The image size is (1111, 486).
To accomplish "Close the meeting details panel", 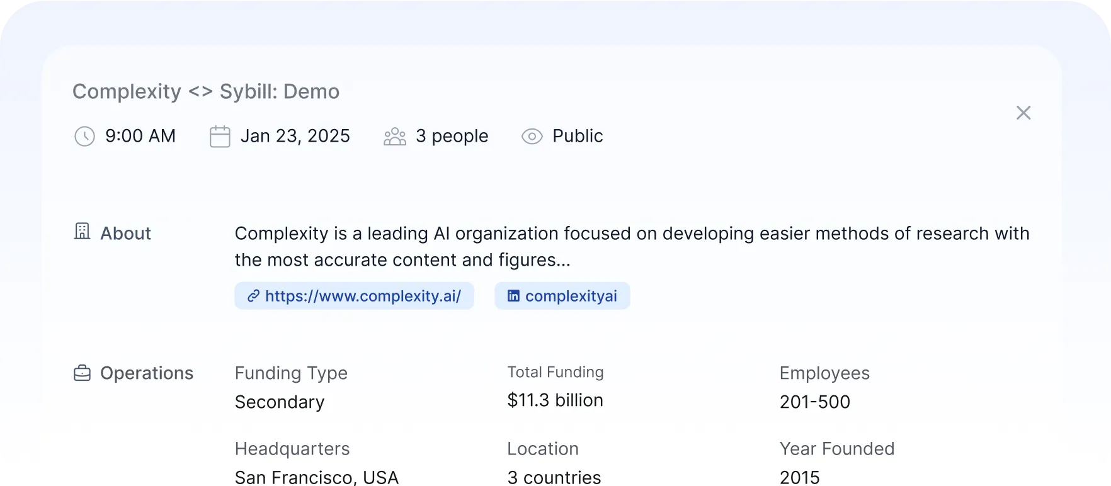I will tap(1023, 113).
